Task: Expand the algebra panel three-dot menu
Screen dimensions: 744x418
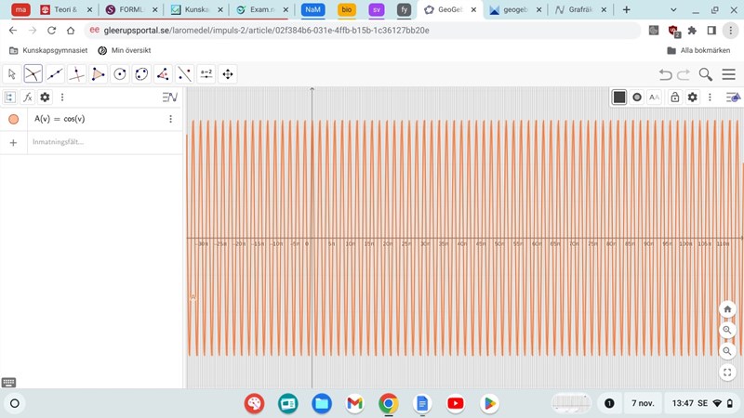Action: coord(62,98)
